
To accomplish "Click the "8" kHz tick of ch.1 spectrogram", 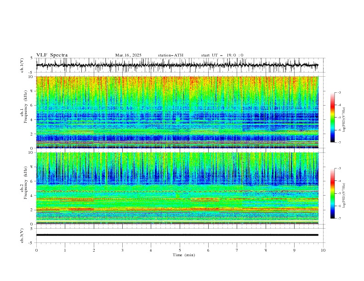I will (32, 91).
